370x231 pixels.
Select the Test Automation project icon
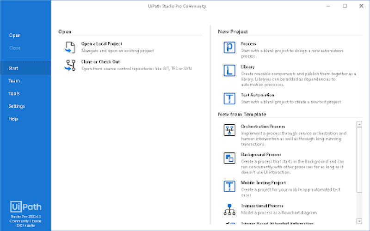pos(229,98)
